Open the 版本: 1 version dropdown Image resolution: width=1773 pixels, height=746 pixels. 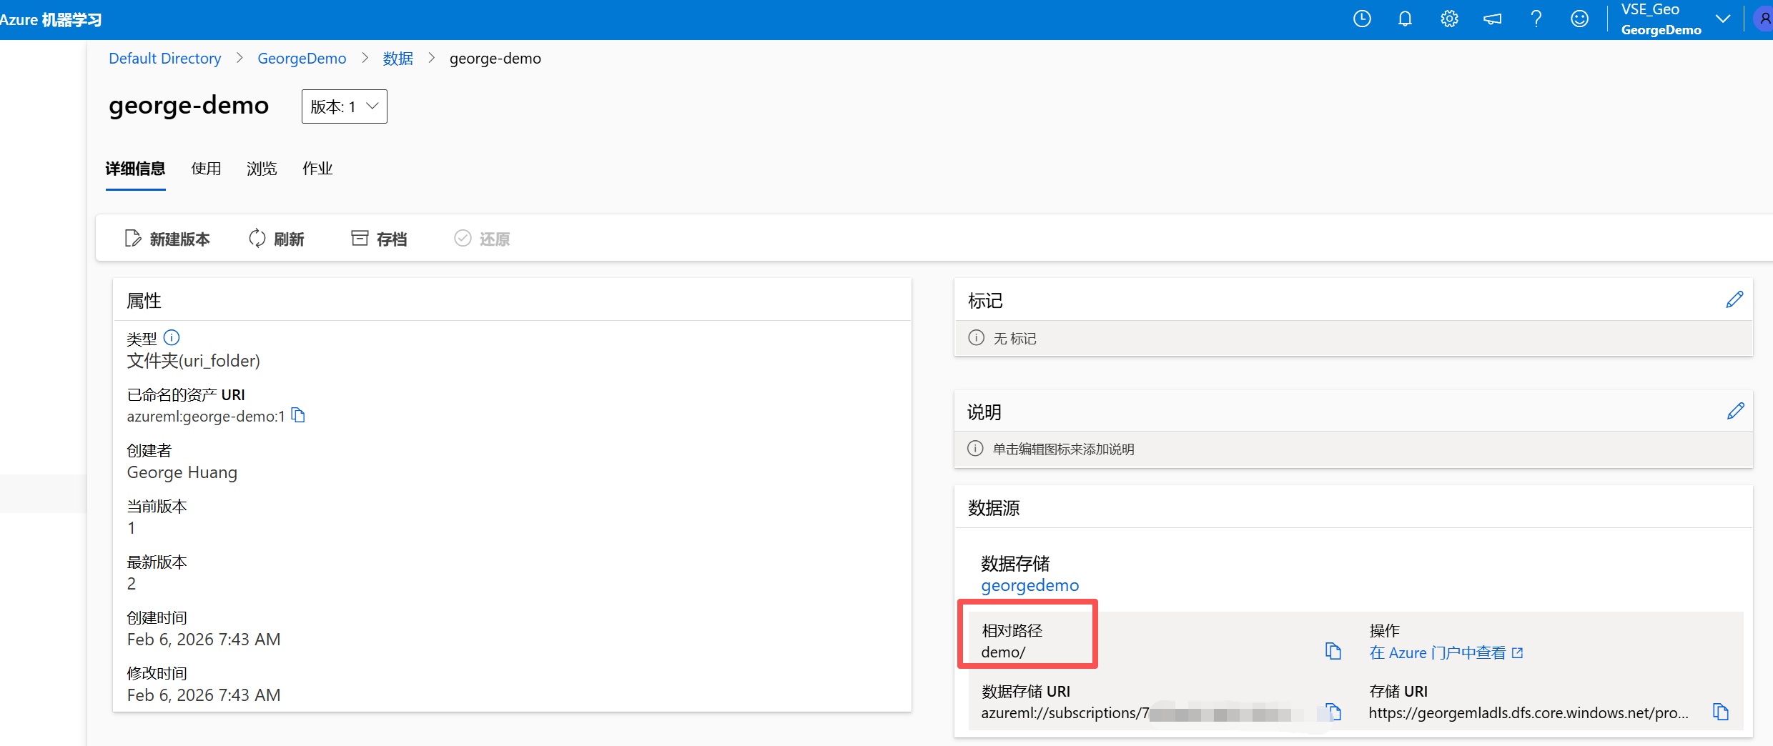pos(345,106)
